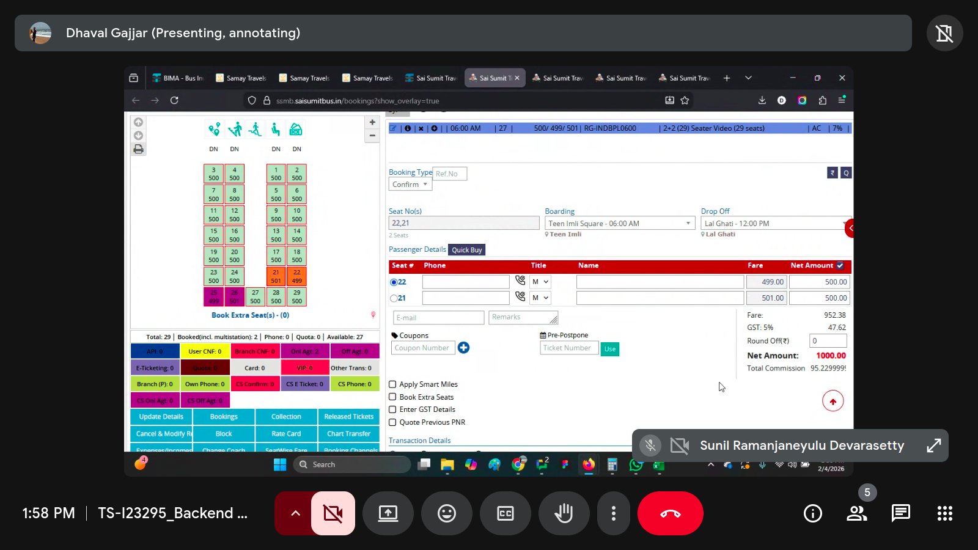978x550 pixels.
Task: Check the Apply Smart Miles checkbox
Action: click(393, 384)
